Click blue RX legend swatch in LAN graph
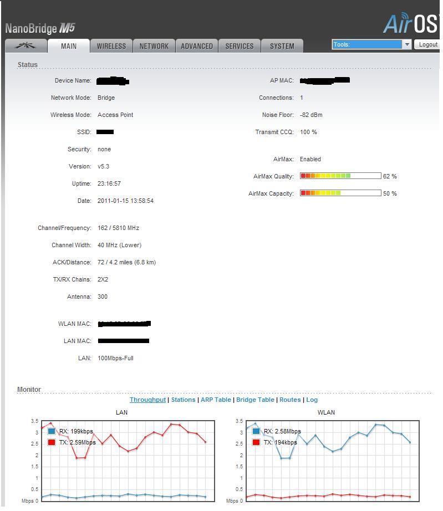This screenshot has width=443, height=511. tap(52, 431)
